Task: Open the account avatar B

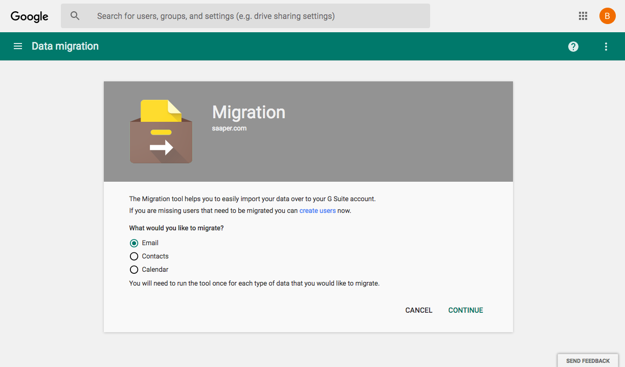Action: click(607, 16)
